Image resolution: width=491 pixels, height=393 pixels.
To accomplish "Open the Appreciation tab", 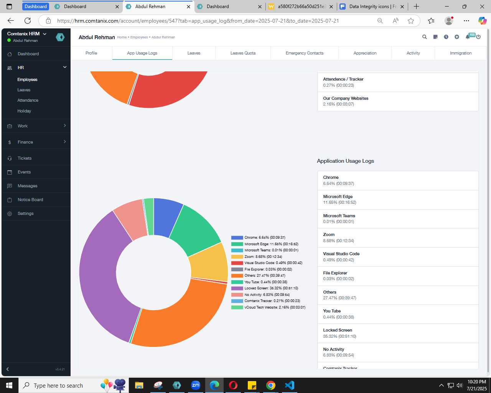I will (x=365, y=53).
